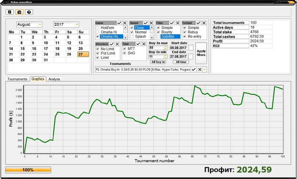
Task: Open the Start date picker button
Action: (191, 48)
